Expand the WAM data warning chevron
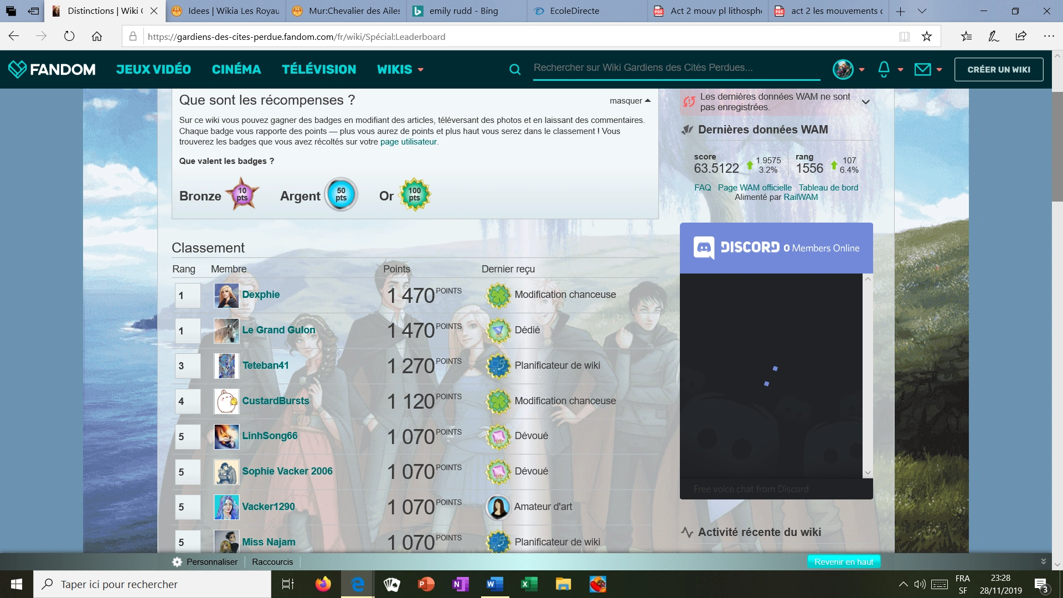The image size is (1063, 598). pos(866,102)
